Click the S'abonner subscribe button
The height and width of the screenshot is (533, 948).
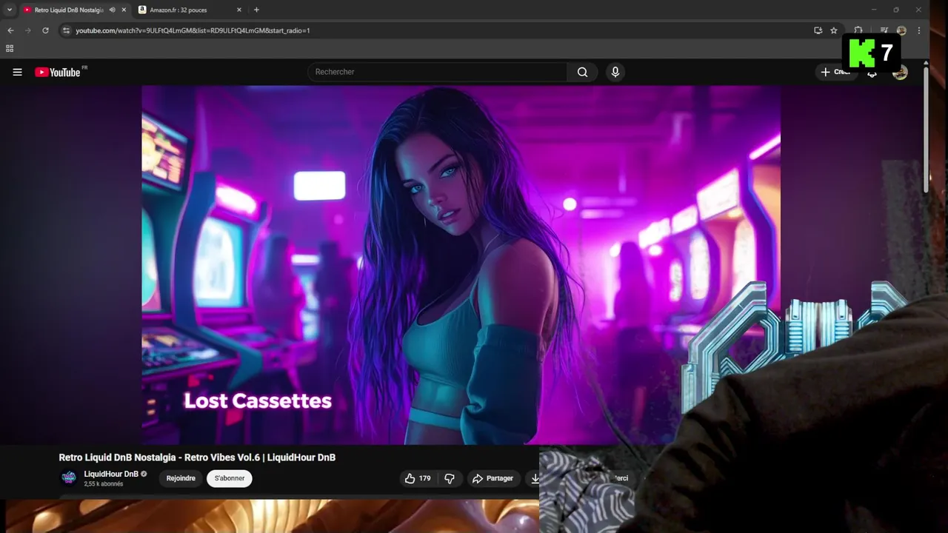[x=230, y=478]
